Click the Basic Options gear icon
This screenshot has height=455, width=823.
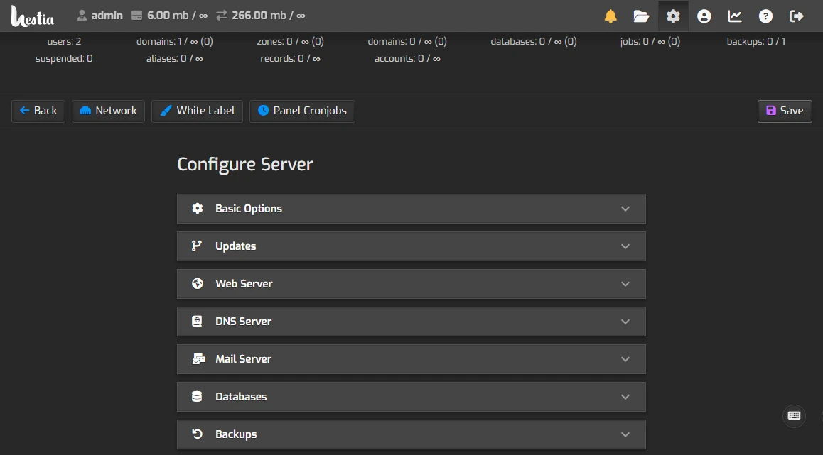pos(198,208)
